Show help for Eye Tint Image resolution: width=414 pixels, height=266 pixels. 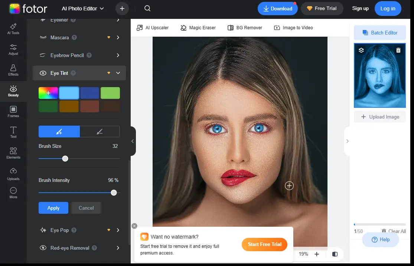74,73
